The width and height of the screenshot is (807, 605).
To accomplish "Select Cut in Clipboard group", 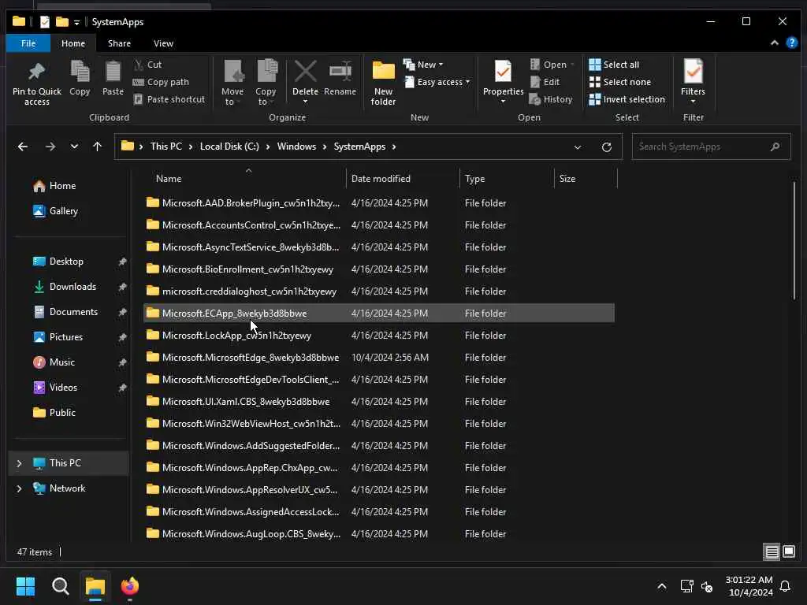I will (x=147, y=65).
